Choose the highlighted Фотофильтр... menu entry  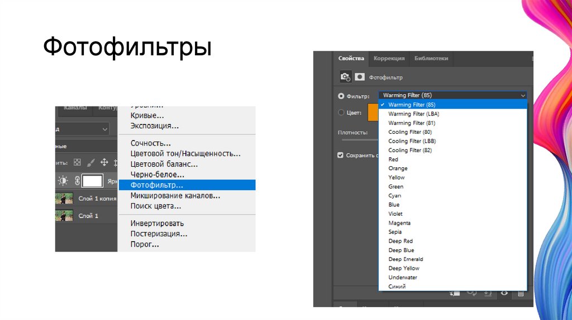tap(187, 185)
